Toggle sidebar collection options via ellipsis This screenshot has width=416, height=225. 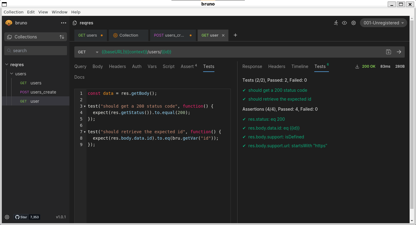point(63,23)
